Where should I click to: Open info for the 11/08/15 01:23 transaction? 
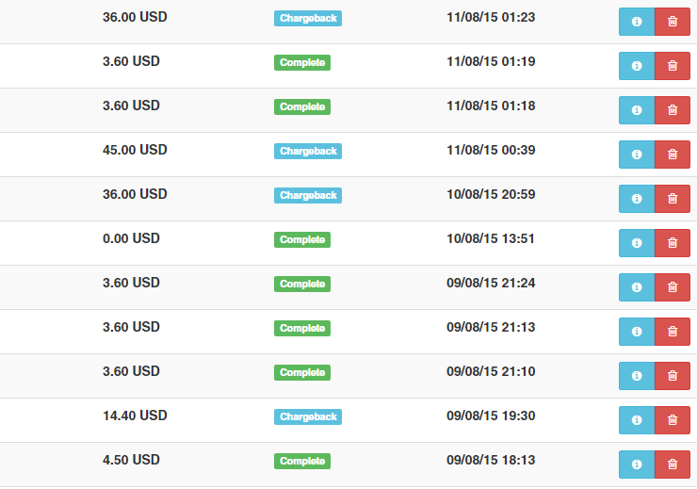coord(637,22)
